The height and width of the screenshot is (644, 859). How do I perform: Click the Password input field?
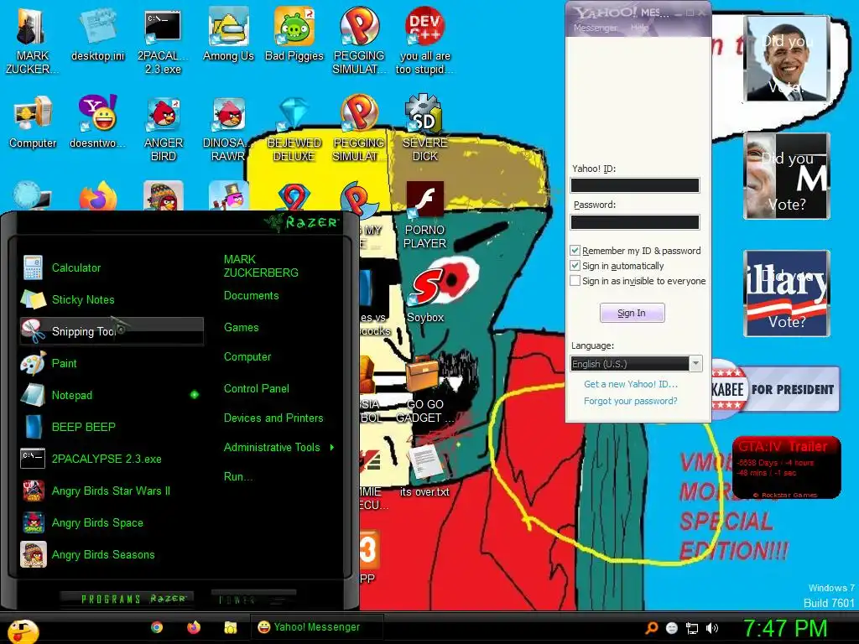click(x=635, y=221)
